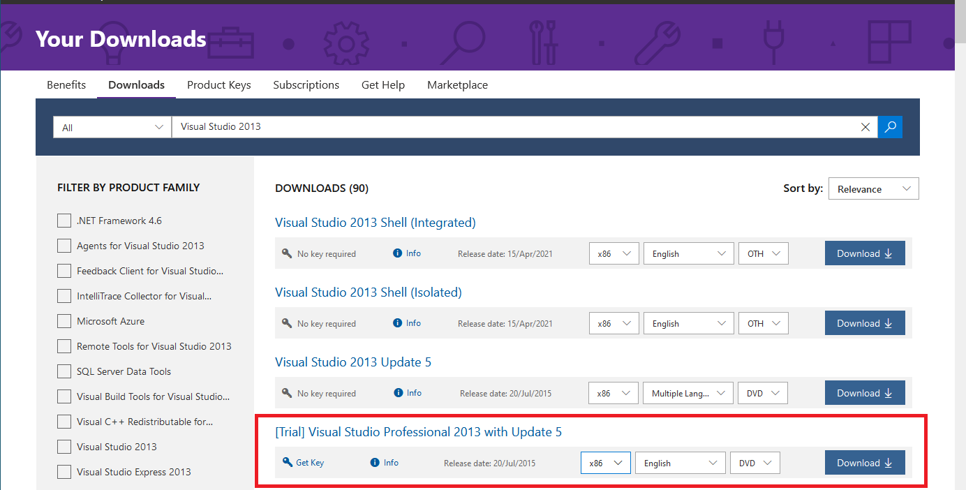Screen dimensions: 966x490
Task: Click the Get Key icon for Professional 2013 Trial
Action: 287,462
